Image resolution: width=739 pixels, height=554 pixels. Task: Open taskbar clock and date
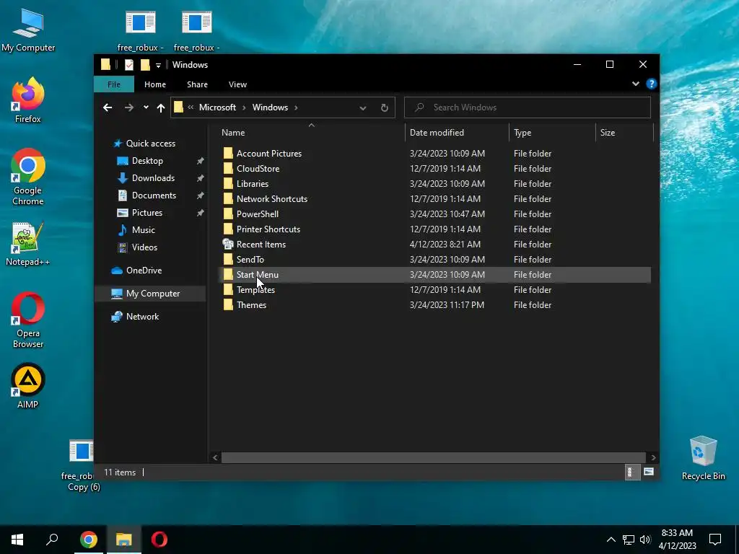click(677, 540)
